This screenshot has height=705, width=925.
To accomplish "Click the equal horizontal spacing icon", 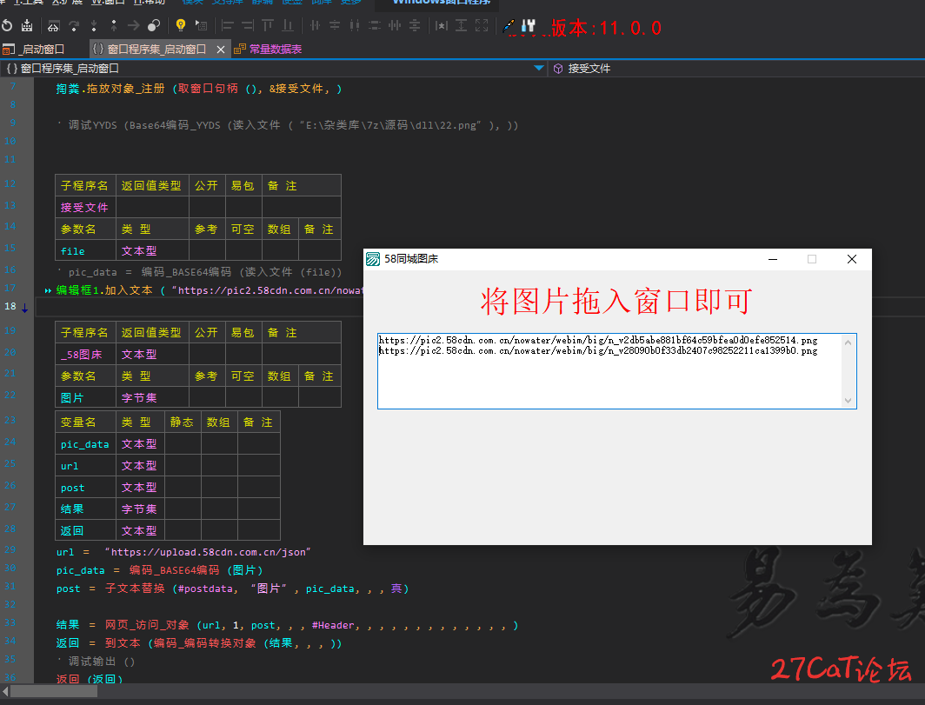I will click(x=395, y=25).
